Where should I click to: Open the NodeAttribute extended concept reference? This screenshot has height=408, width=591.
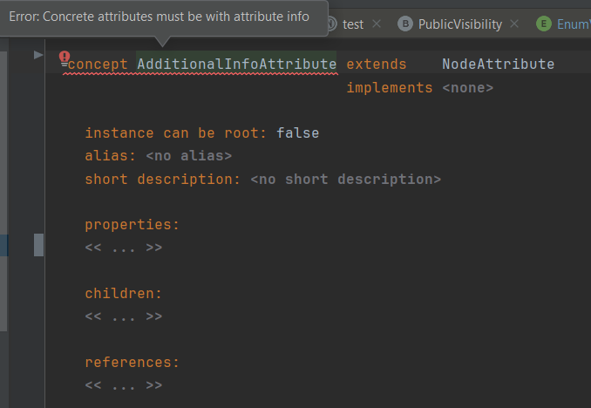(498, 65)
